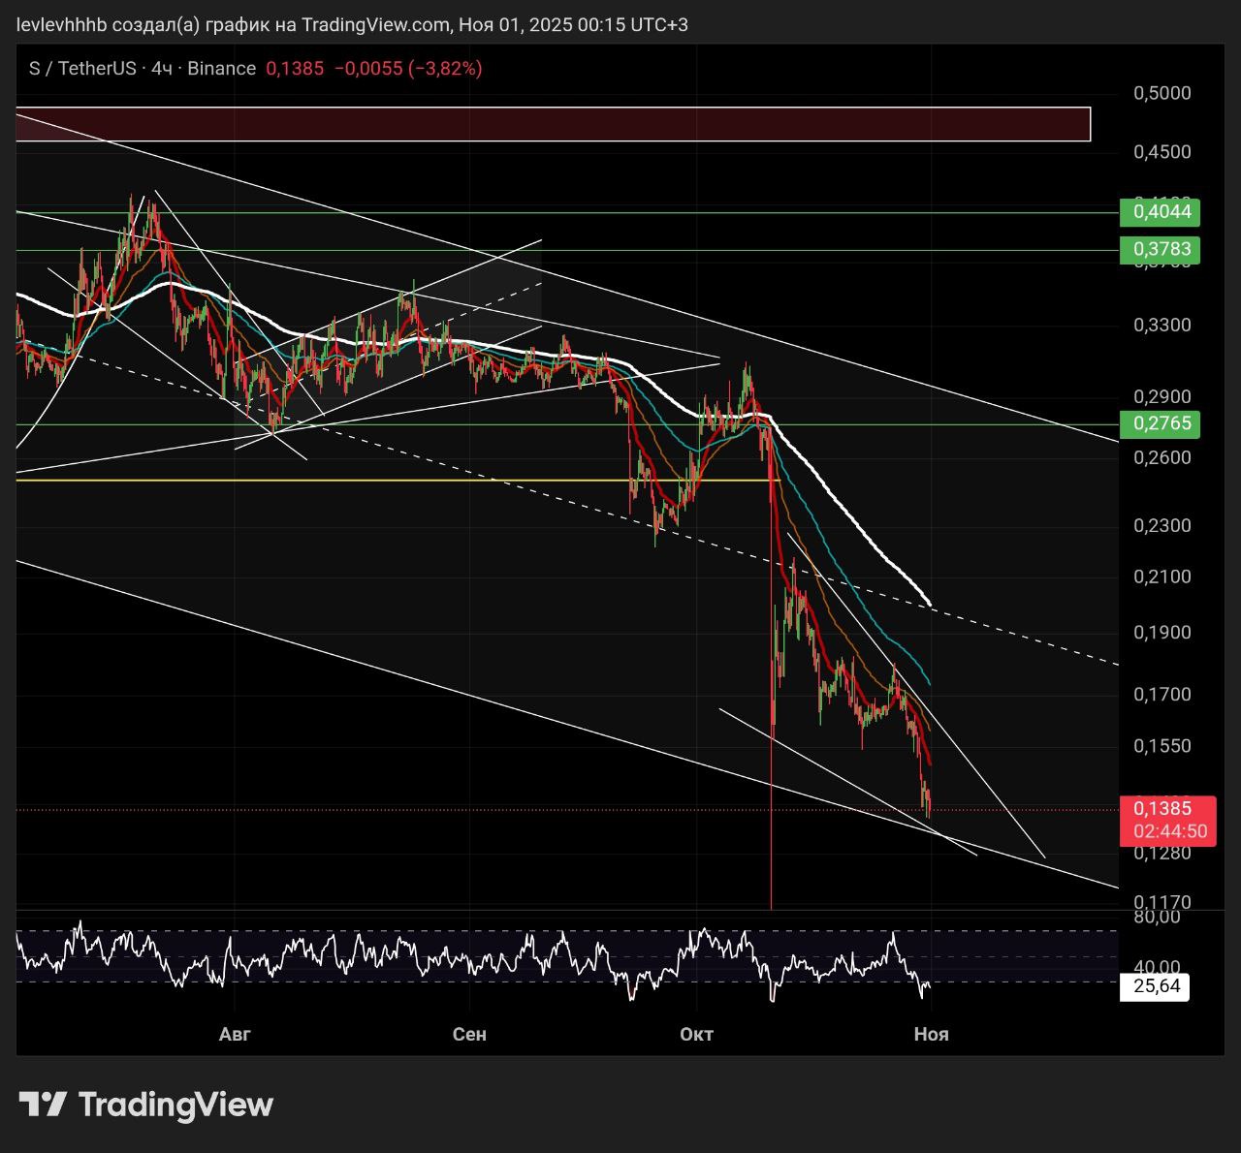Click the −0,0055 (−3,82%) change value
The width and height of the screenshot is (1241, 1153).
tap(408, 69)
